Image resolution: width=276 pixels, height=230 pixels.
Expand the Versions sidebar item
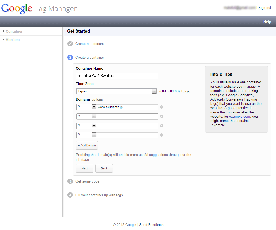[13, 40]
